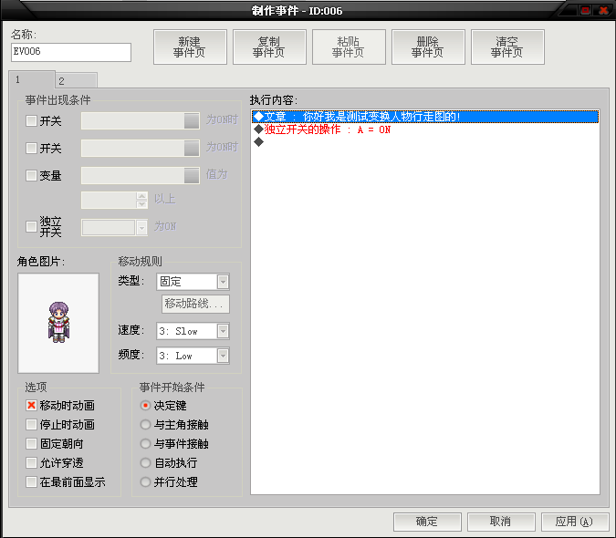Select the character sprite in 角色图片 box
616x538 pixels.
(58, 323)
